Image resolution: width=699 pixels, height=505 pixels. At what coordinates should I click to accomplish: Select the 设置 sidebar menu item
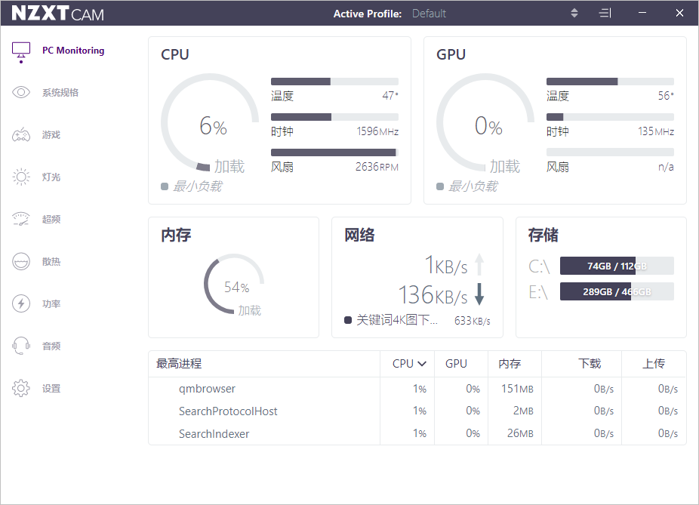51,389
